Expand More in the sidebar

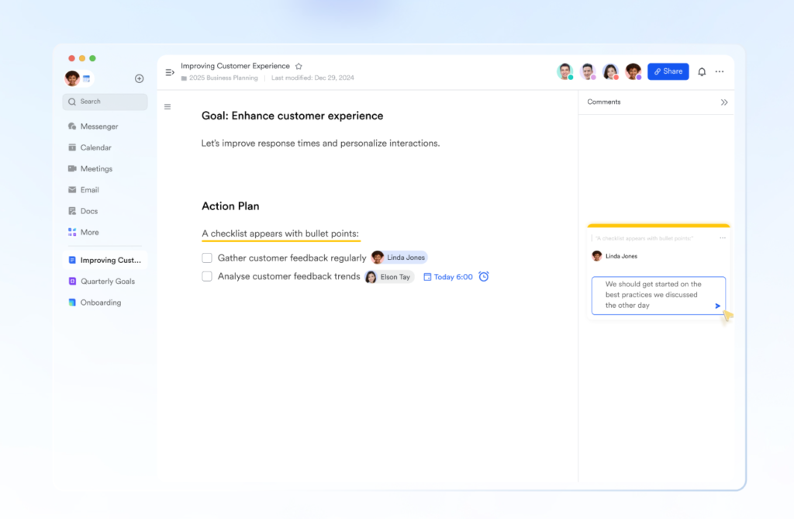(88, 232)
